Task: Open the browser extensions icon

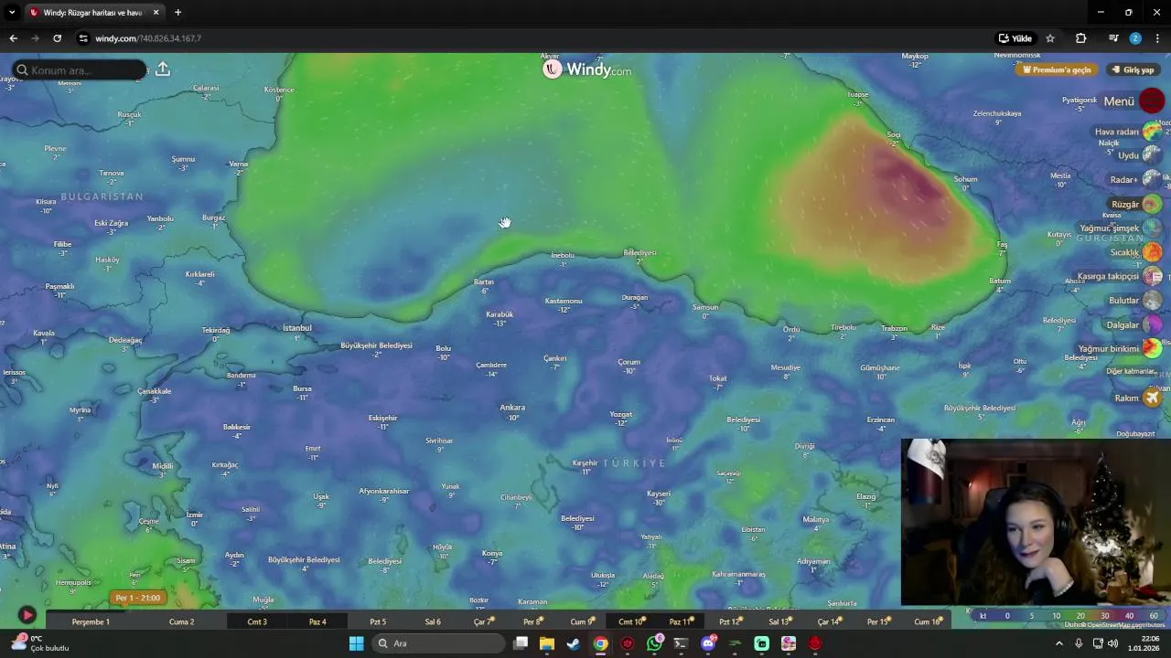Action: coord(1081,38)
